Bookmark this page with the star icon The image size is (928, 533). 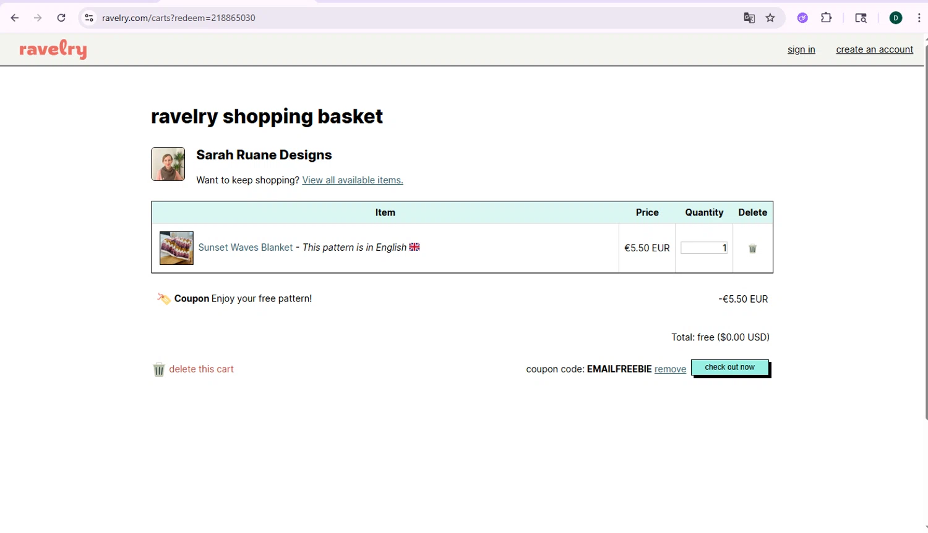click(770, 18)
